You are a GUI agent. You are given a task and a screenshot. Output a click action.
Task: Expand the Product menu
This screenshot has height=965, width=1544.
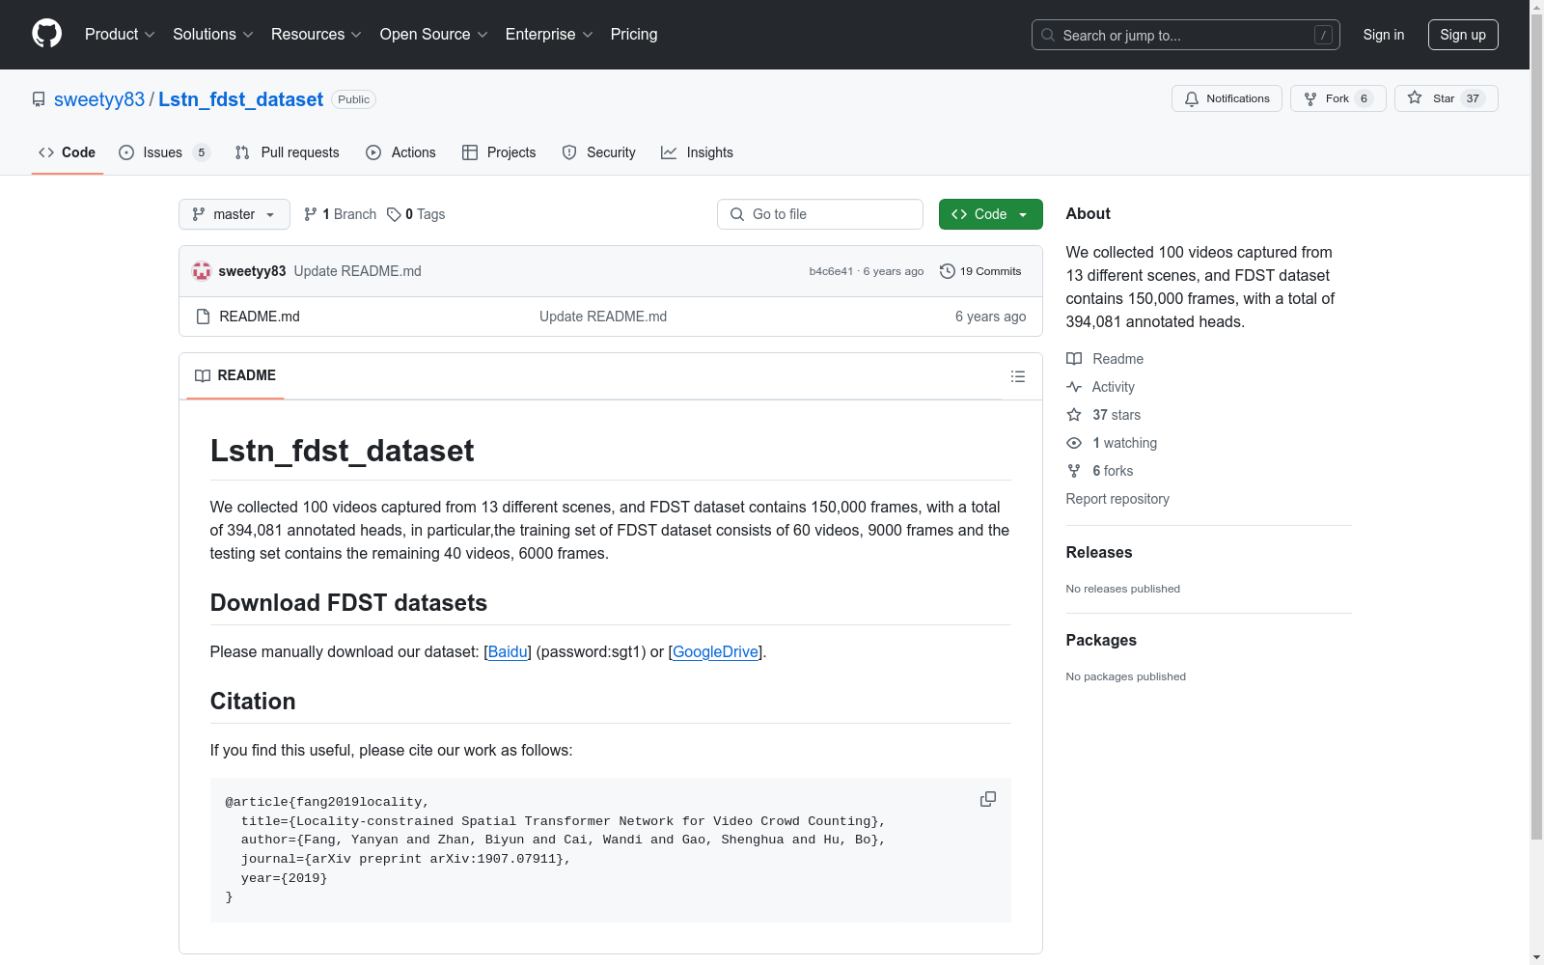point(120,35)
